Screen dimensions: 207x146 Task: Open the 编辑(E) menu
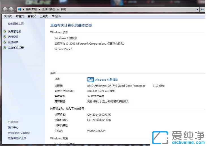point(20,16)
